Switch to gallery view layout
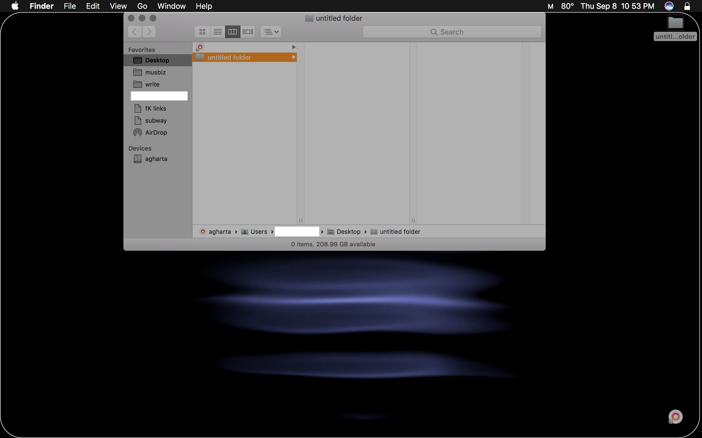 click(x=247, y=31)
